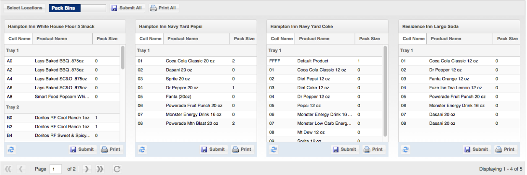This screenshot has width=527, height=175.
Task: Click the Submit All save icon
Action: coord(114,8)
